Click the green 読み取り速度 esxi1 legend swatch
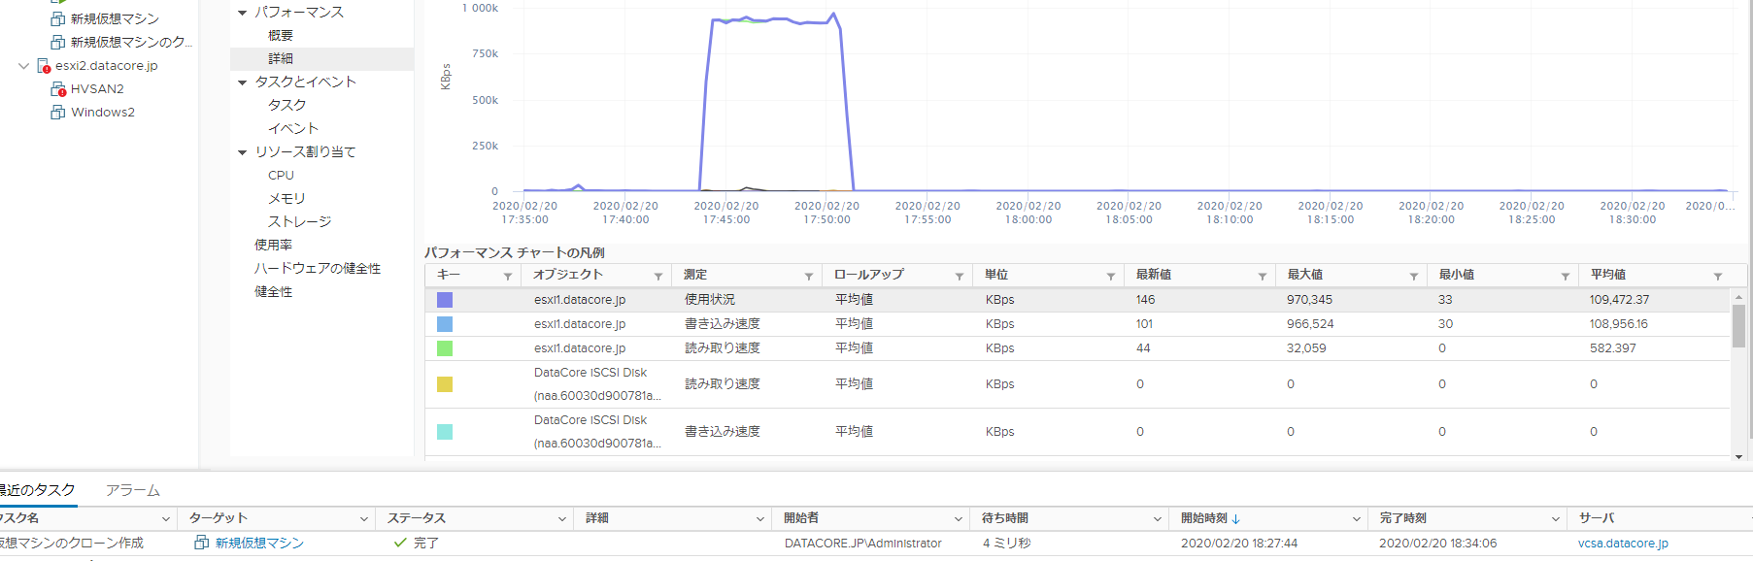 coord(445,348)
